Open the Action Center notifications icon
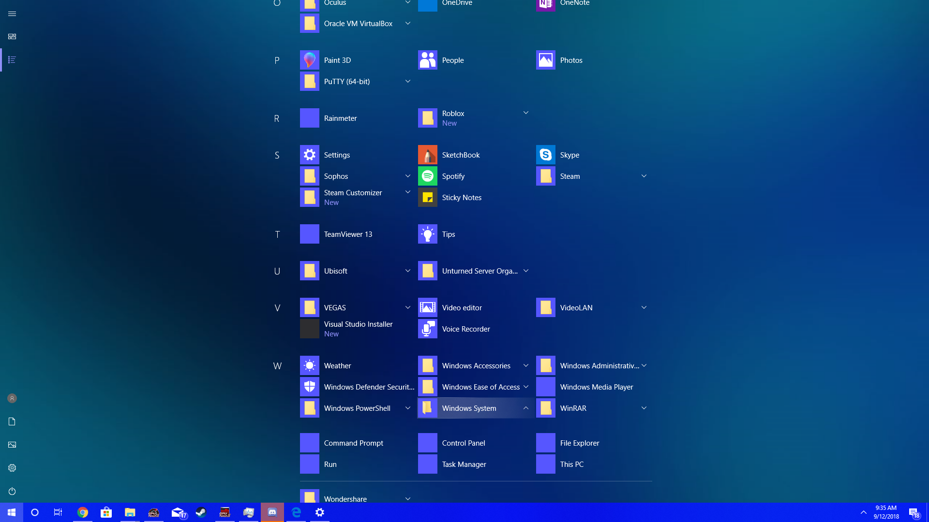The image size is (929, 522). tap(914, 512)
